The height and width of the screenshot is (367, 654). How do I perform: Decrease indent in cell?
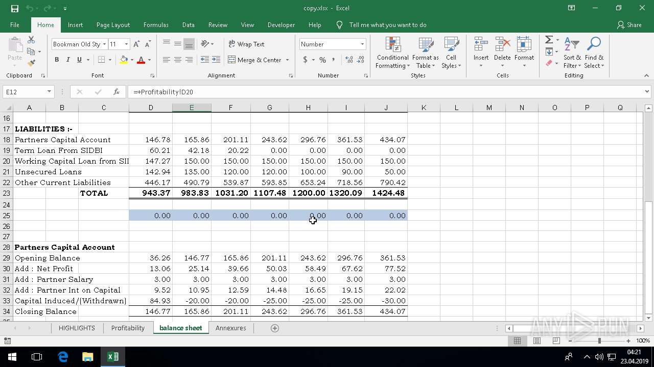coord(205,60)
